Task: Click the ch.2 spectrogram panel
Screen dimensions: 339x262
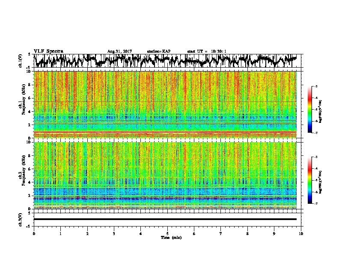Action: (x=165, y=176)
